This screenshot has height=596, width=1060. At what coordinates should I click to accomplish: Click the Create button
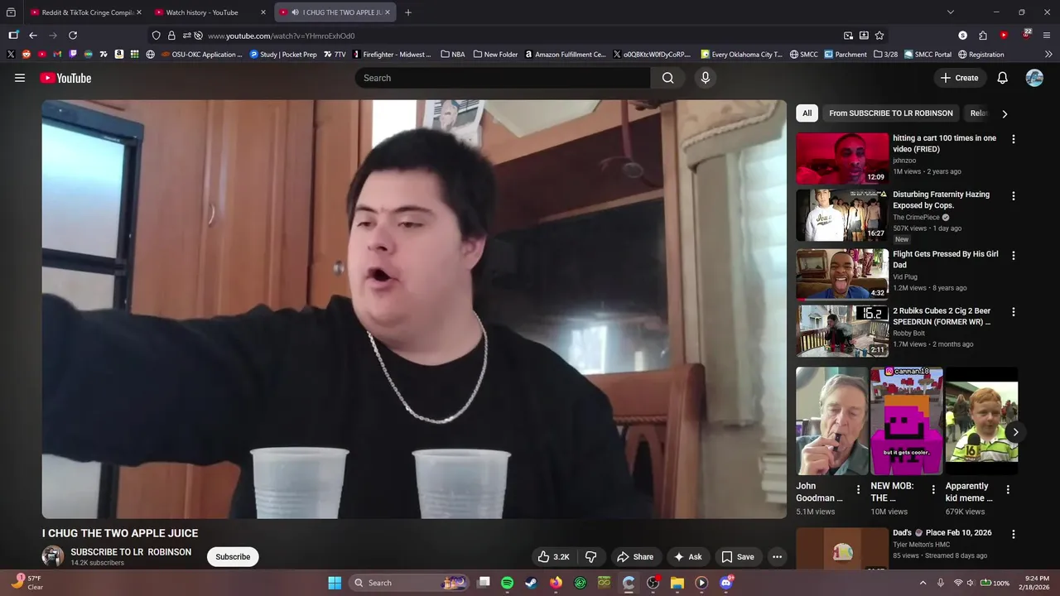click(x=960, y=78)
